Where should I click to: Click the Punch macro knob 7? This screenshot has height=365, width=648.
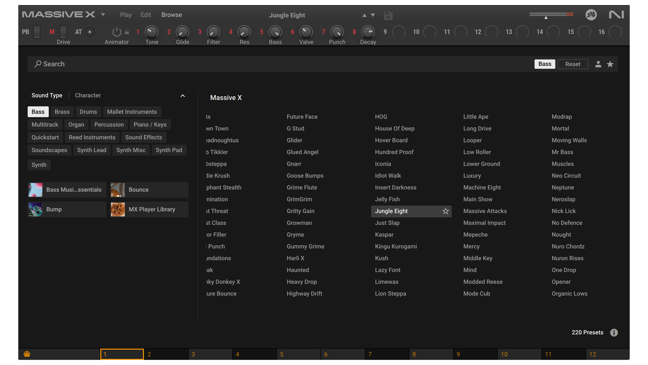pyautogui.click(x=337, y=32)
